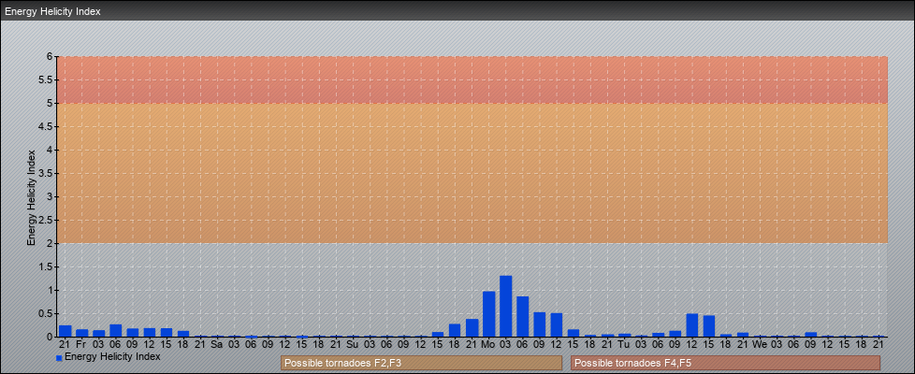915x374 pixels.
Task: Click the Energy Helicity Index legend text
Action: [x=112, y=357]
